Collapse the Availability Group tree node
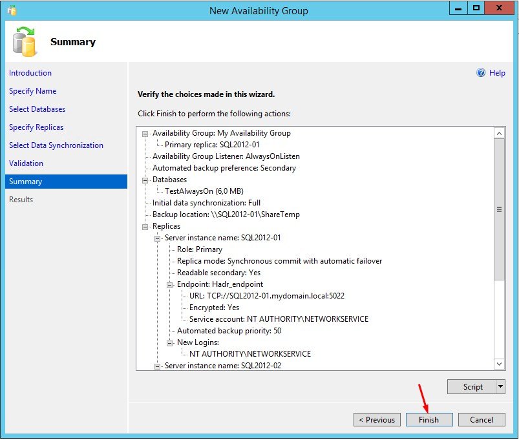This screenshot has height=440, width=519. [145, 133]
